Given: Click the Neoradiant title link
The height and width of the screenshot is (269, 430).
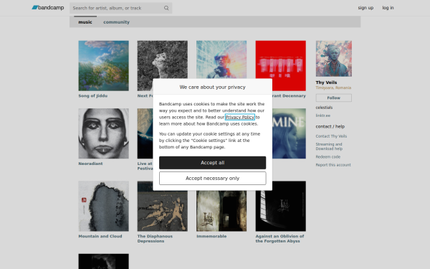Looking at the screenshot, I should [x=90, y=164].
